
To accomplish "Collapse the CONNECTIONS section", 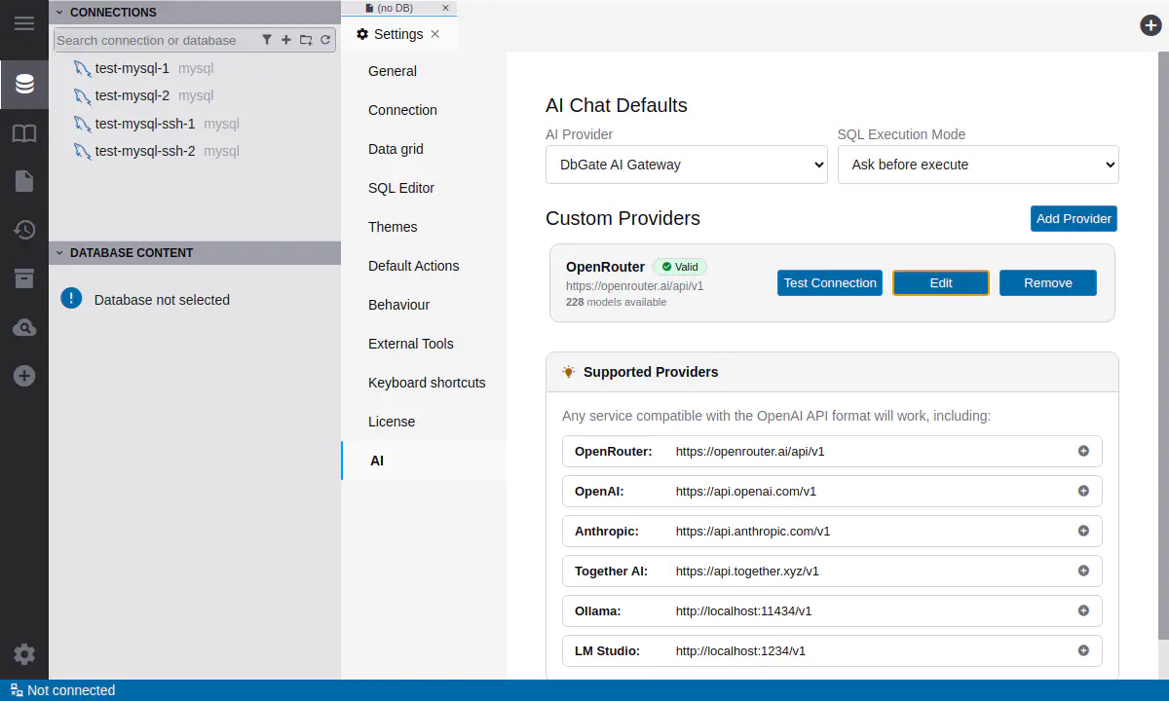I will pos(59,13).
